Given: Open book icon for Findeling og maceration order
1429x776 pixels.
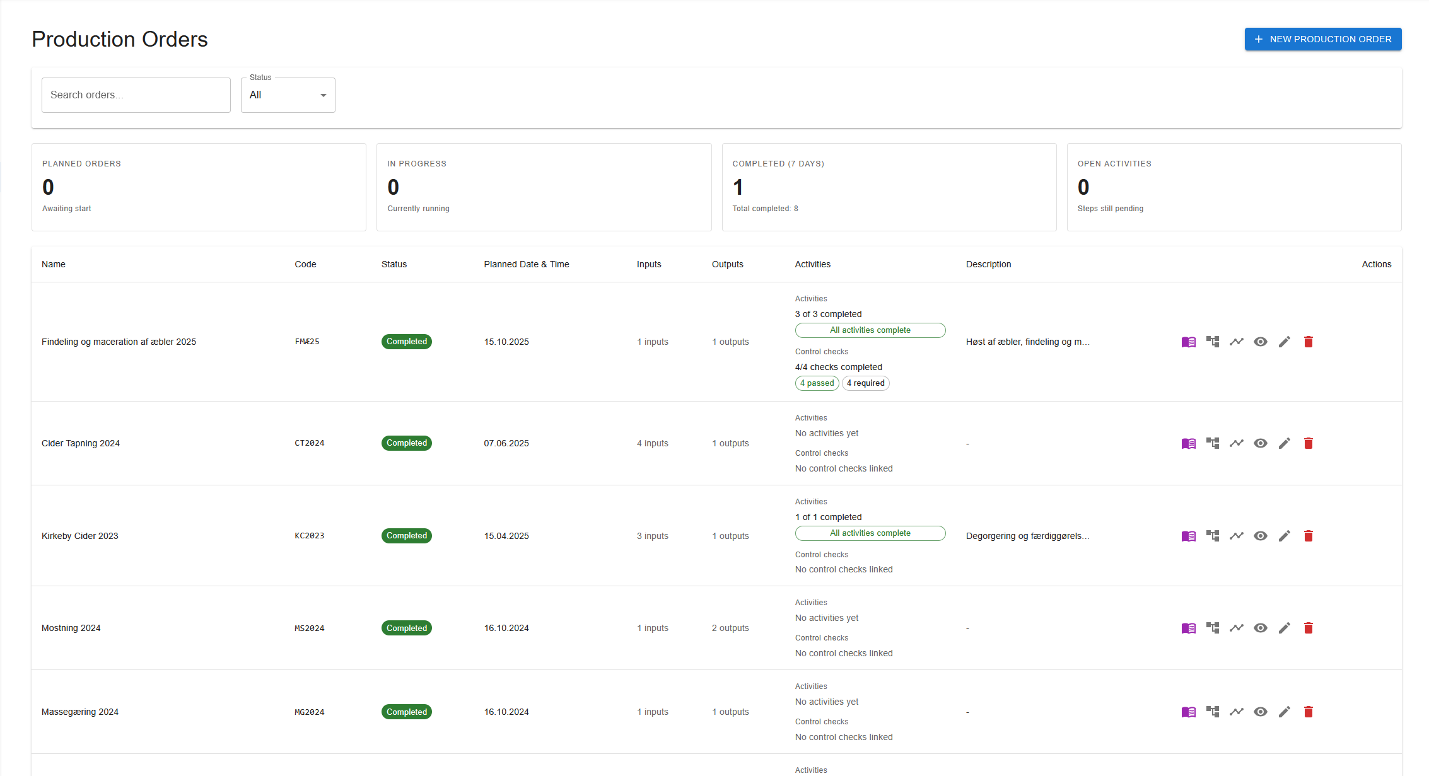Looking at the screenshot, I should 1188,342.
